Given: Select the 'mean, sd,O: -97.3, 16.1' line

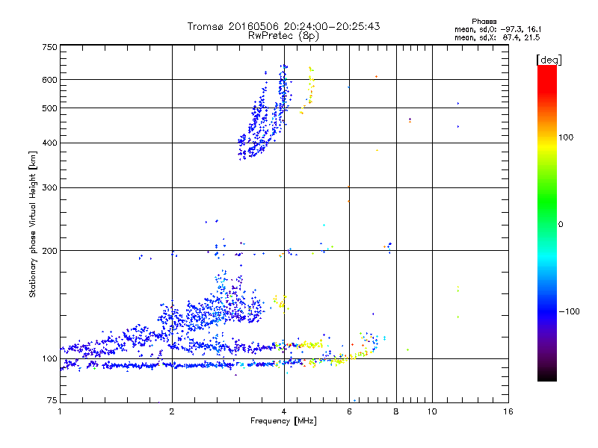Looking at the screenshot, I should click(x=498, y=30).
